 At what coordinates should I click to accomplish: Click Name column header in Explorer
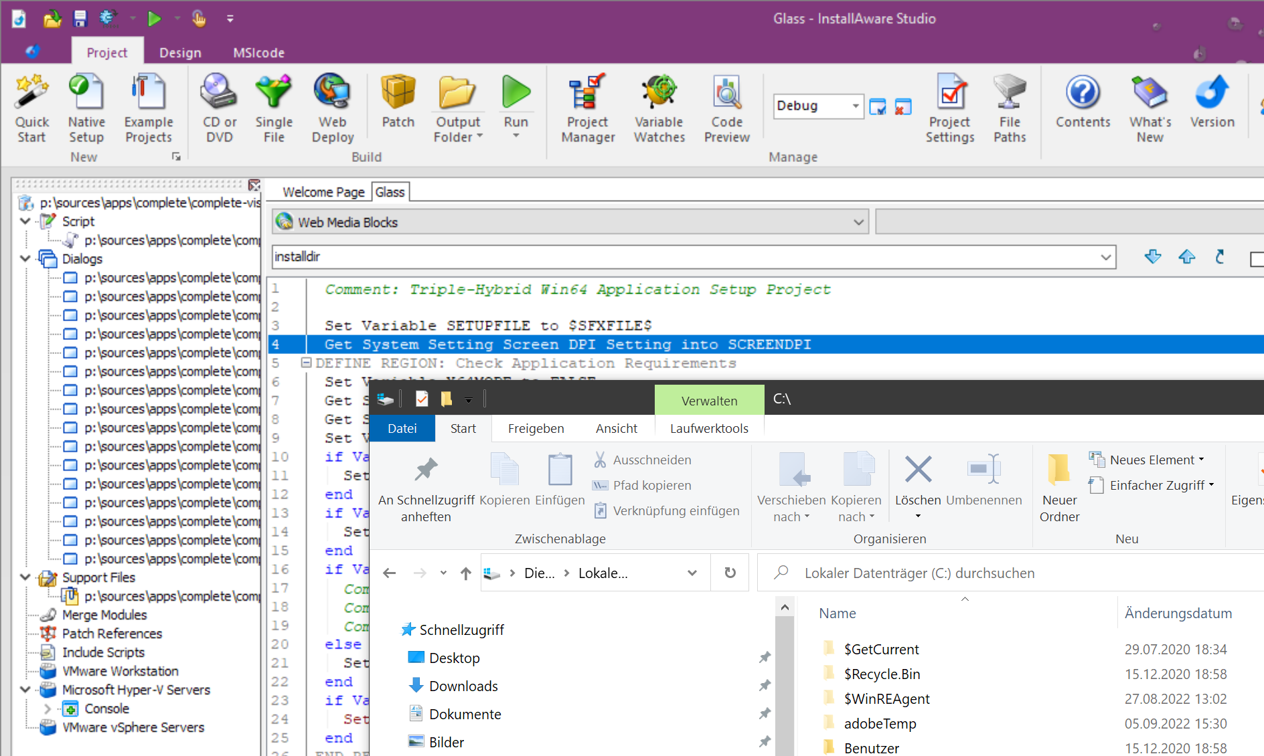point(837,613)
